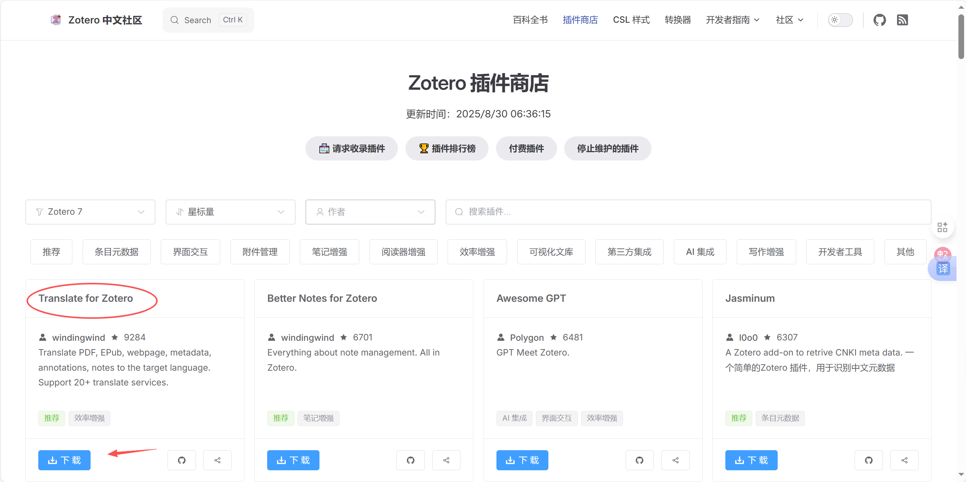Open GitHub page for Awesome GPT
Viewport: 966px width, 482px height.
tap(639, 460)
